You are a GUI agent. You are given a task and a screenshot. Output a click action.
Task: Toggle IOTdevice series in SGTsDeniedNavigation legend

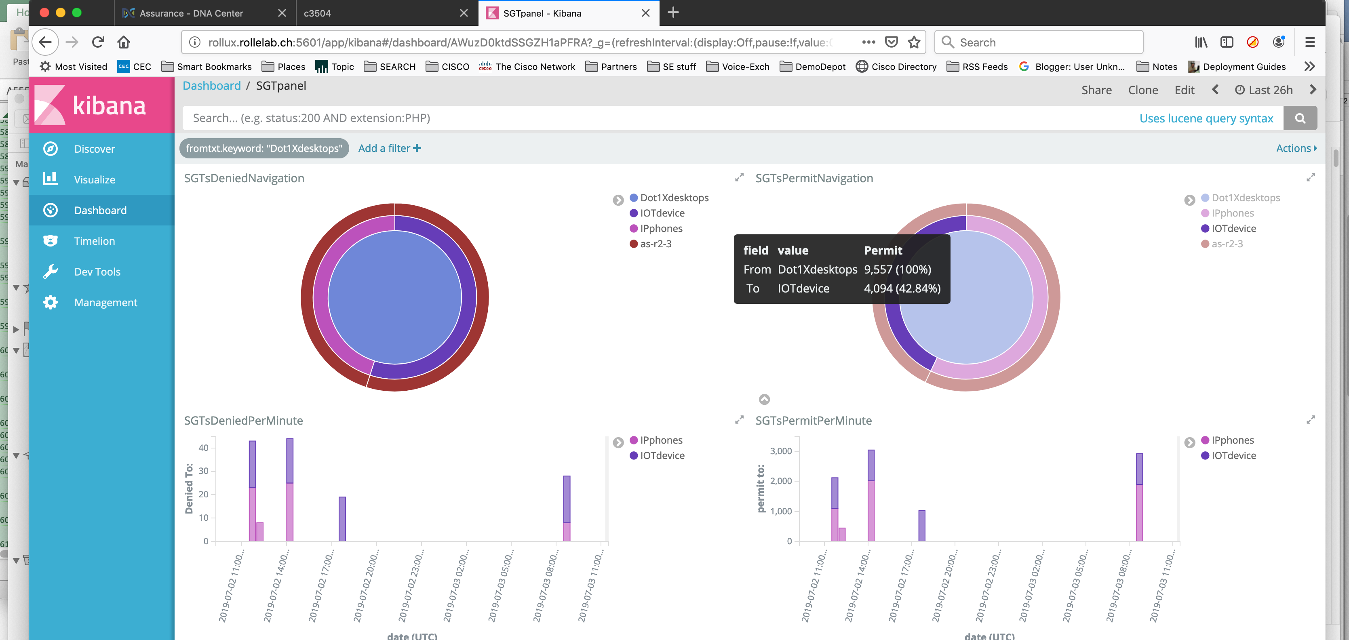pos(662,213)
